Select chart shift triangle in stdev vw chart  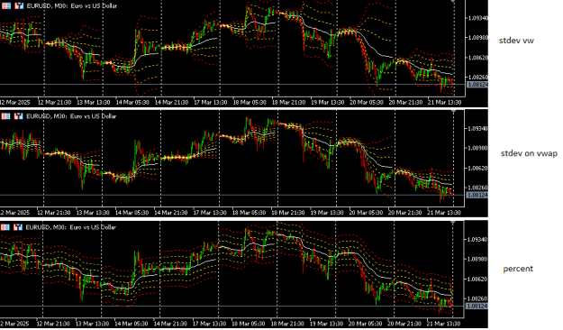(x=453, y=2)
